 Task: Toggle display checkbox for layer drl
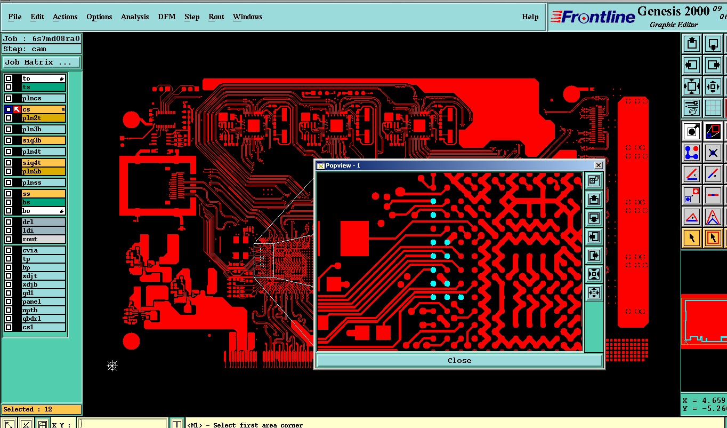[x=9, y=222]
